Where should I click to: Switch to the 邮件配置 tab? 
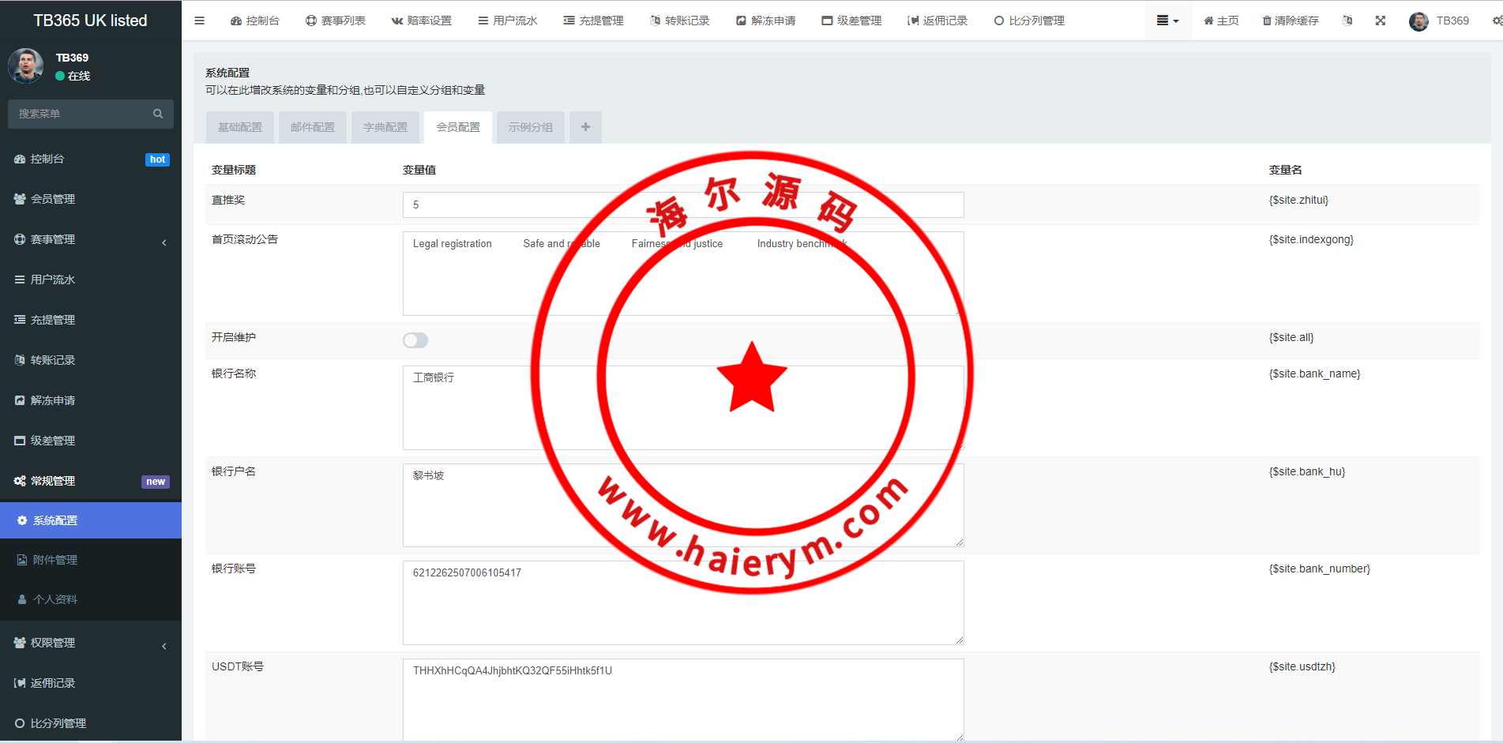pos(313,127)
